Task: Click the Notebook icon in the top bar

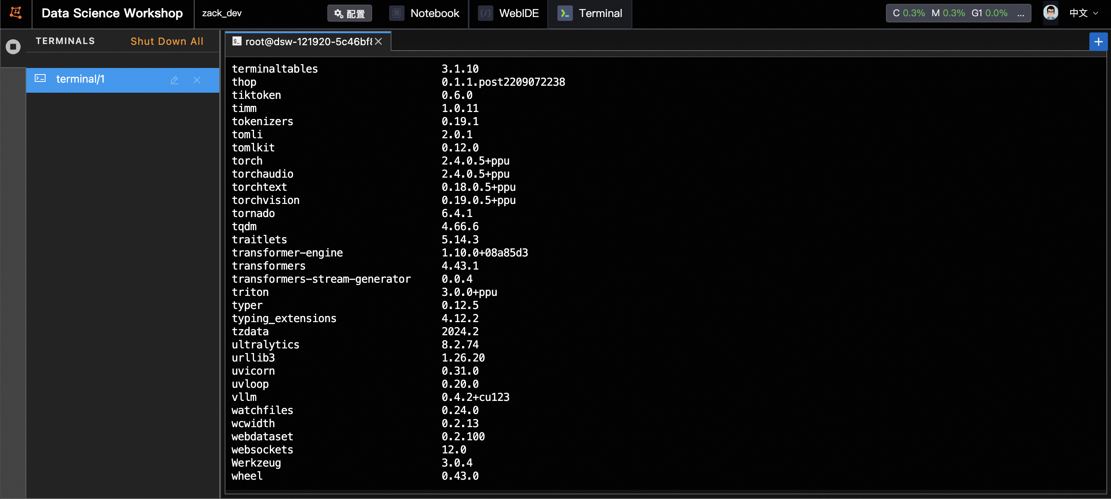Action: [396, 14]
